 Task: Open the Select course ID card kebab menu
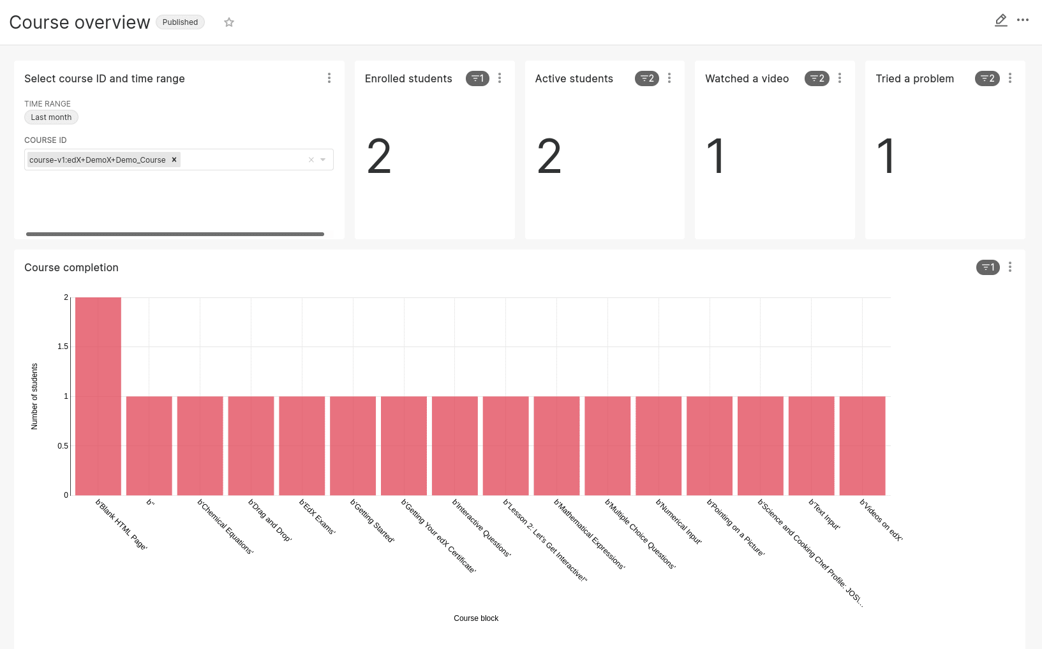pos(329,78)
